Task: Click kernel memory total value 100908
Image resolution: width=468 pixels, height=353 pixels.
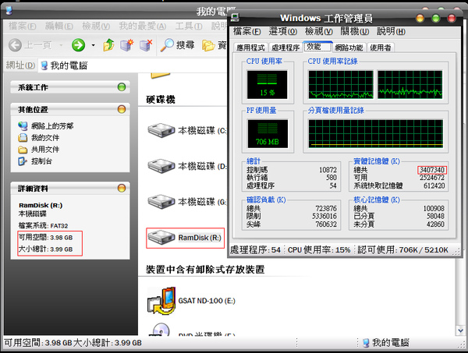Action: pos(434,208)
